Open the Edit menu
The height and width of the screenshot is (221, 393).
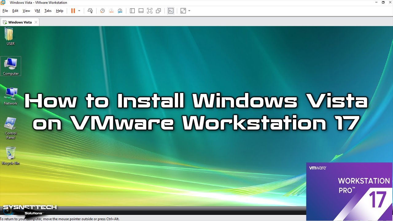coord(15,11)
